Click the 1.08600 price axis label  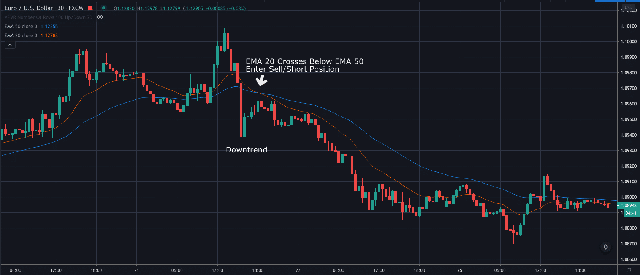tap(629, 259)
